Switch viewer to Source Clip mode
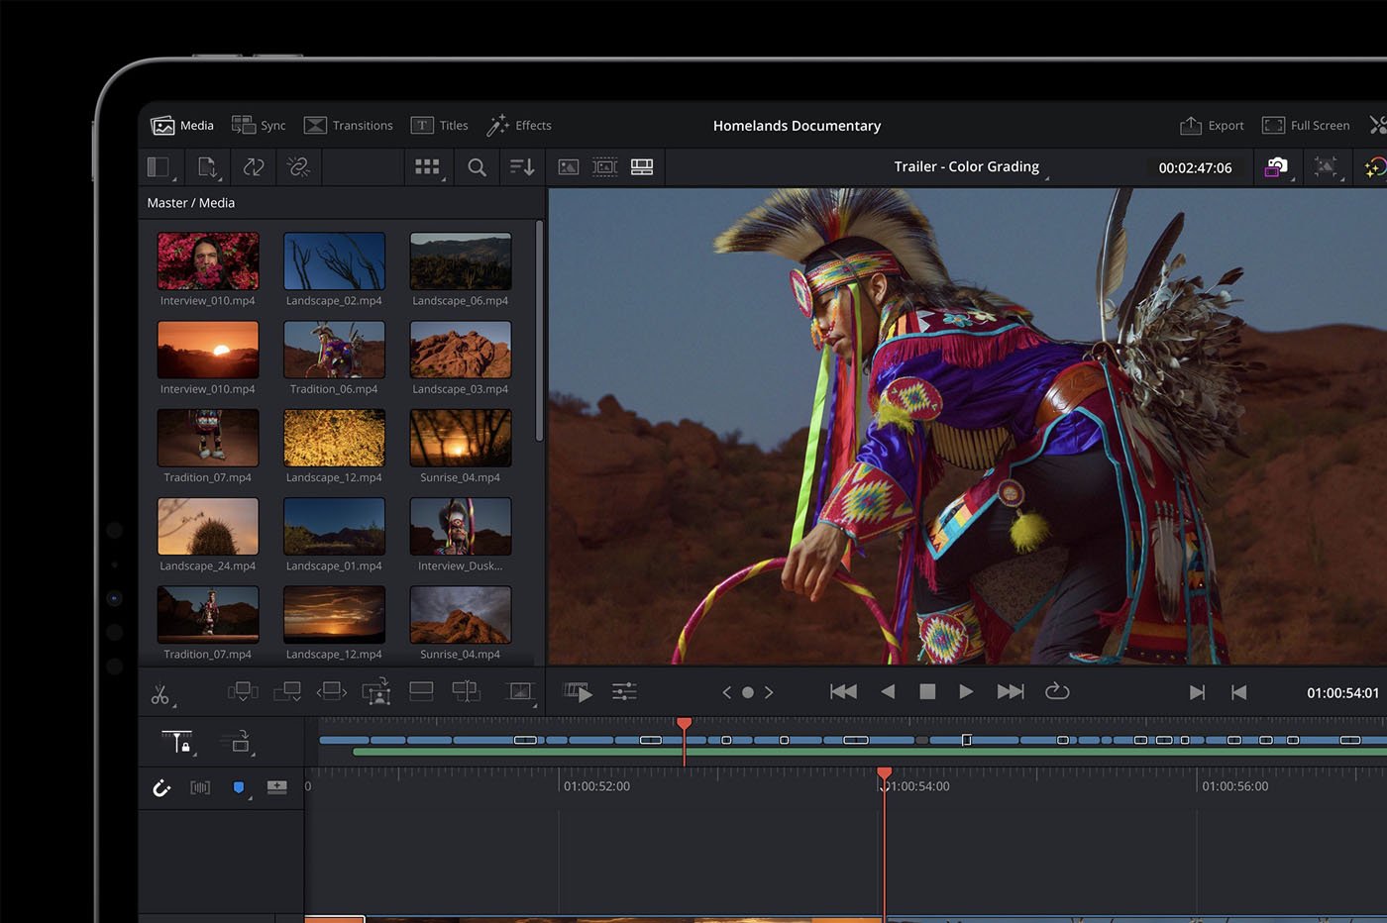 (569, 167)
